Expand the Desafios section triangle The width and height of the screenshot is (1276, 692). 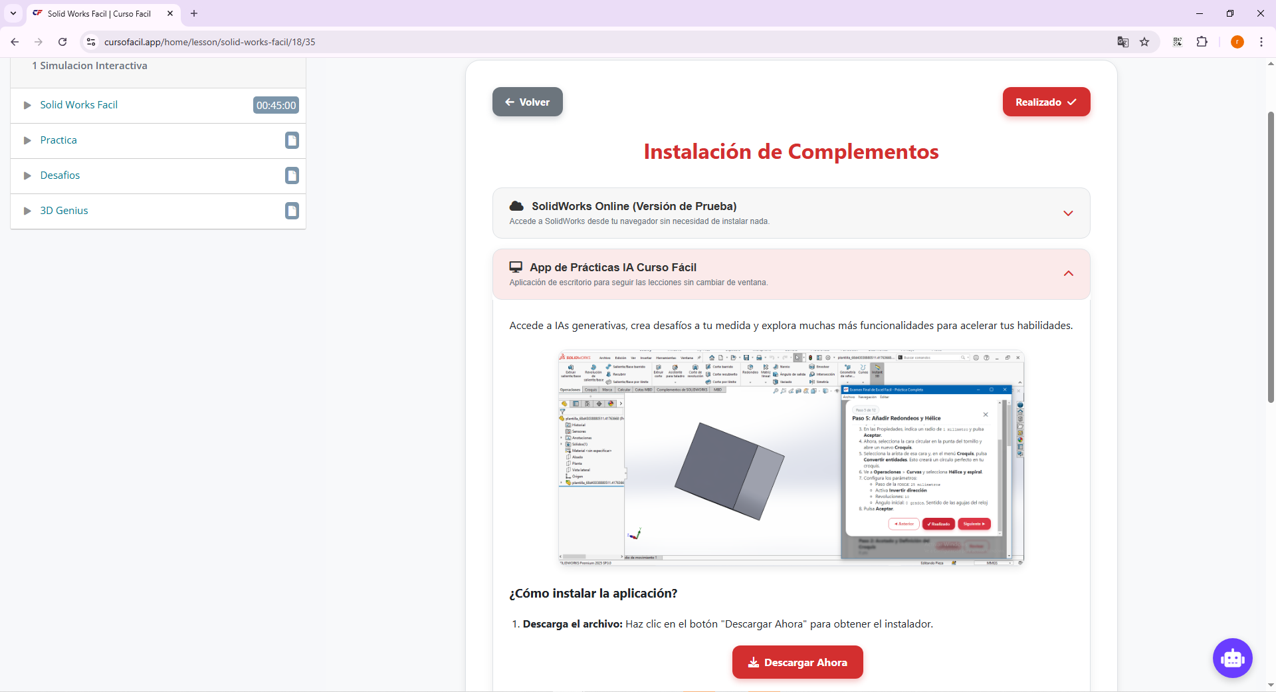[x=27, y=175]
